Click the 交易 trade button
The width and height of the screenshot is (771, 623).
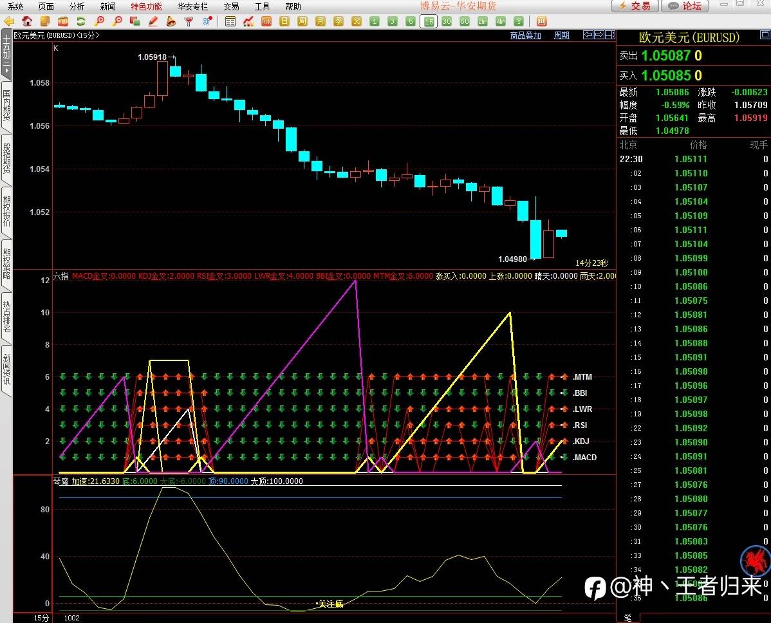(x=635, y=6)
